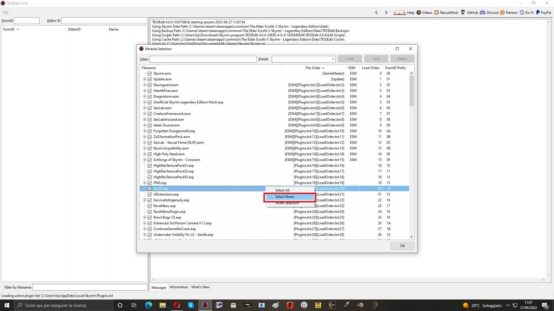Click the Delete preset button
Image resolution: width=554 pixels, height=311 pixels.
[402, 59]
